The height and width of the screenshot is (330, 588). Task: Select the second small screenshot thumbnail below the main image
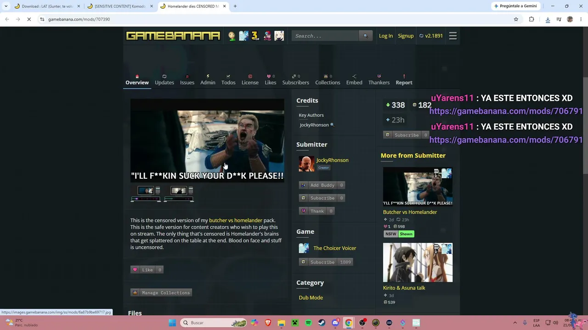tap(179, 194)
